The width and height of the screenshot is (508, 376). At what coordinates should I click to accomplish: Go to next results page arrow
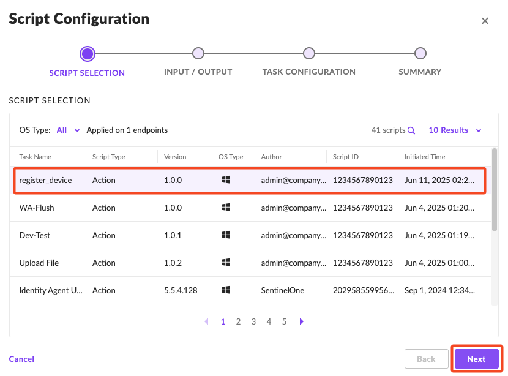click(302, 321)
